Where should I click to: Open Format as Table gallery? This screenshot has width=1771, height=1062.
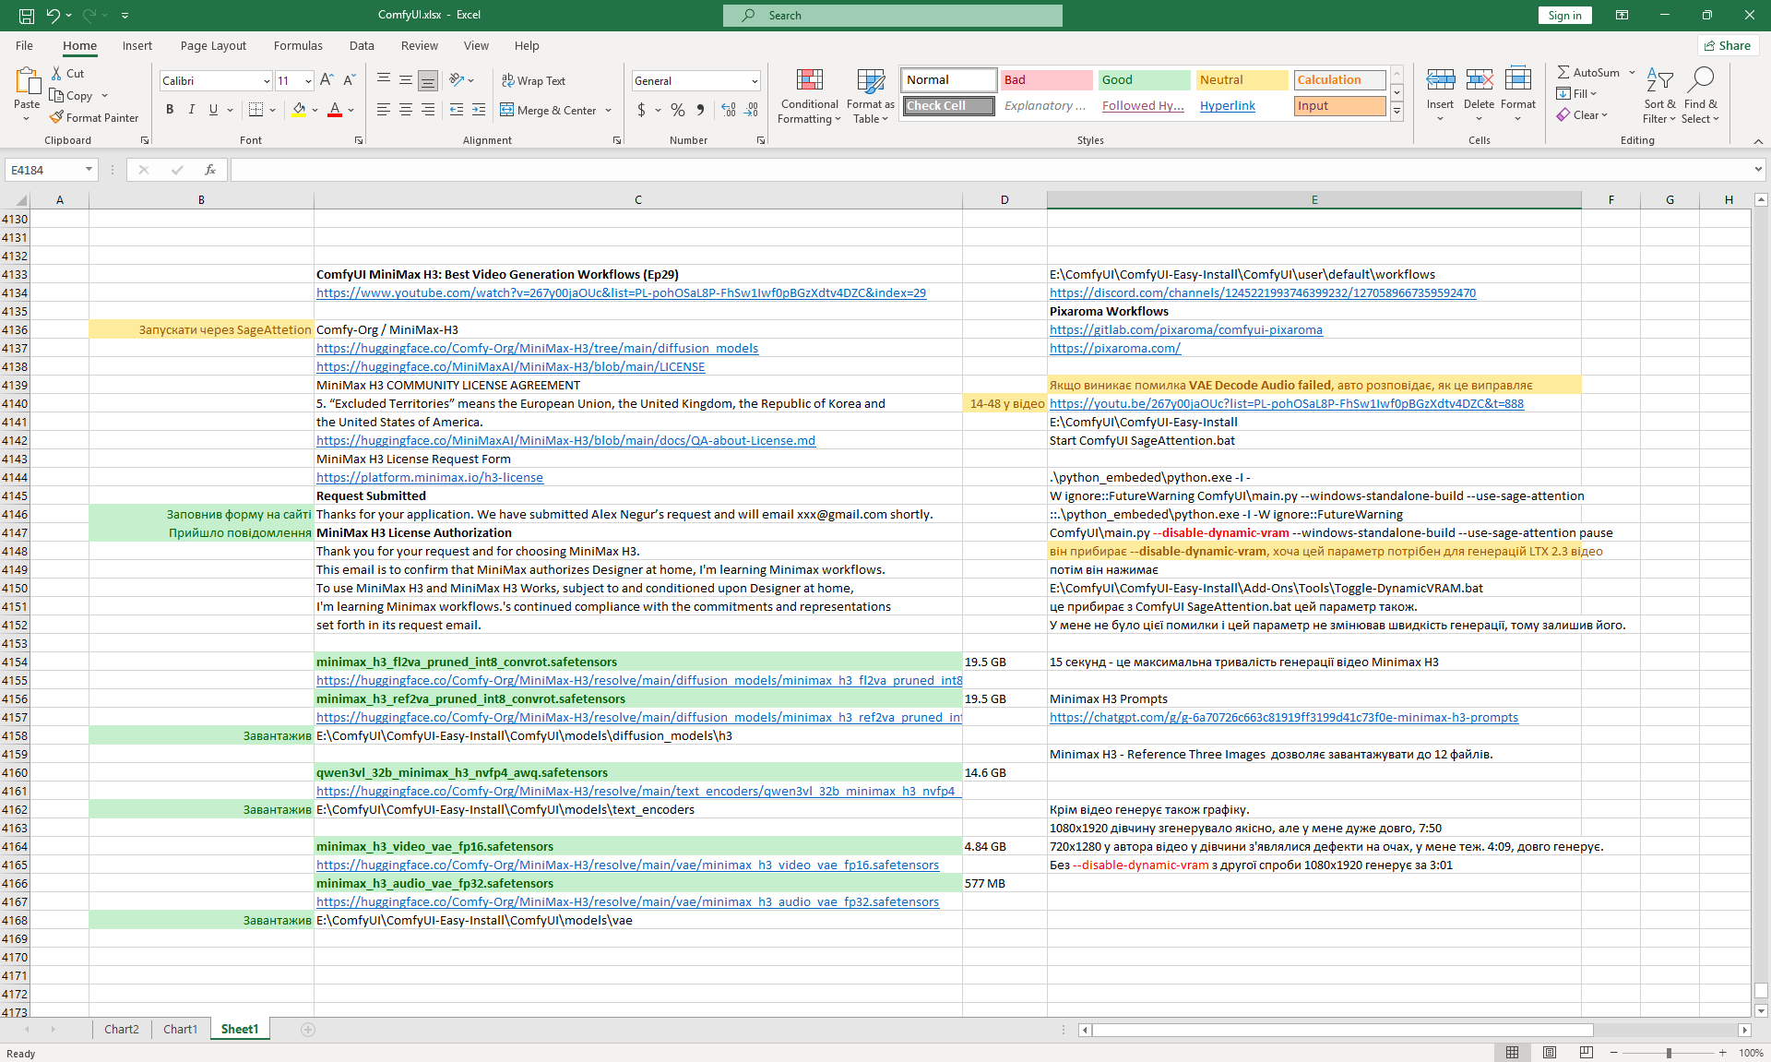coord(870,96)
